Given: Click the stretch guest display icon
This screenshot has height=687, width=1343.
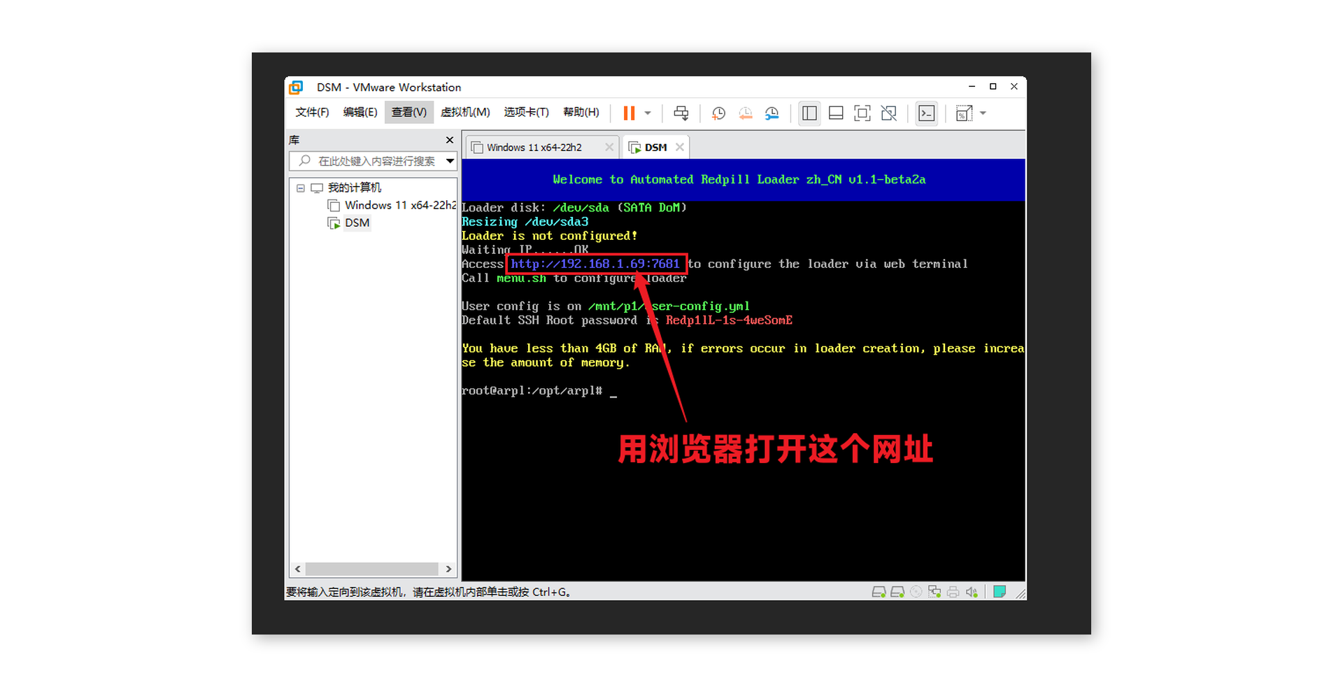Looking at the screenshot, I should click(964, 113).
